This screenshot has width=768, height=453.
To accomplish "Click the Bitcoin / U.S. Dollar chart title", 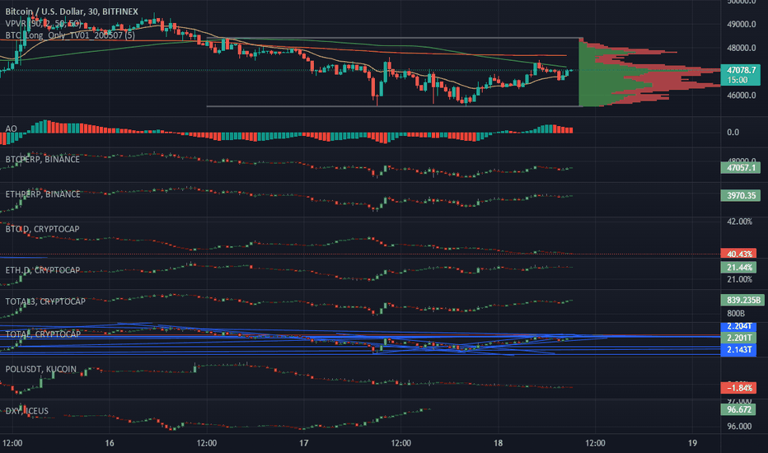I will point(72,12).
